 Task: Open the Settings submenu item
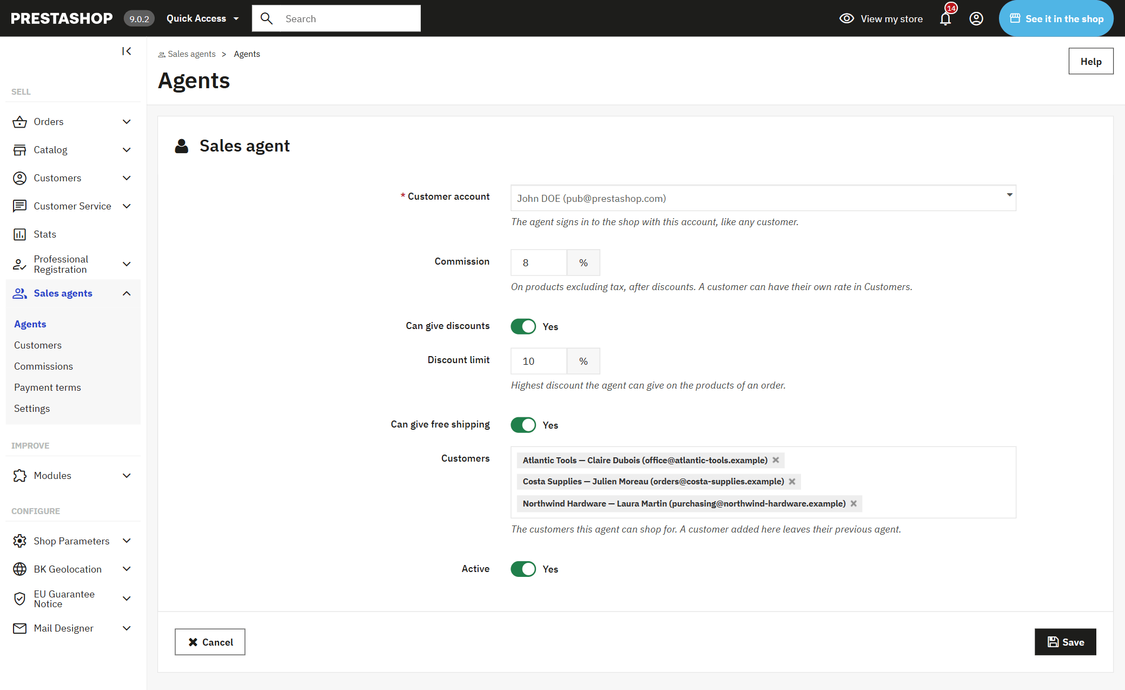point(32,409)
